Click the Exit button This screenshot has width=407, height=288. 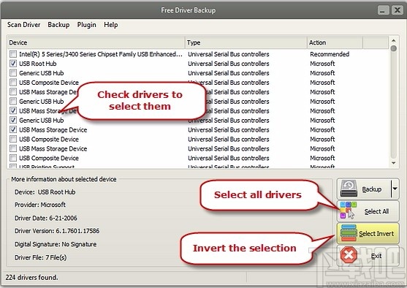[x=368, y=256]
